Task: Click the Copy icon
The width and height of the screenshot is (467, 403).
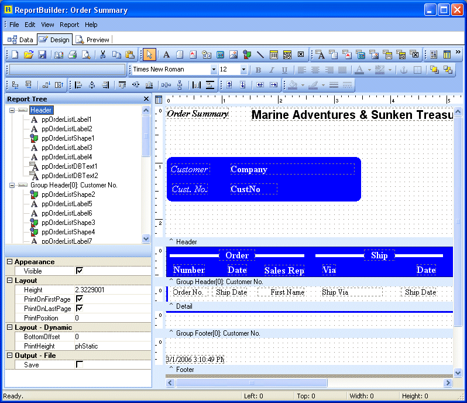Action: pos(116,54)
